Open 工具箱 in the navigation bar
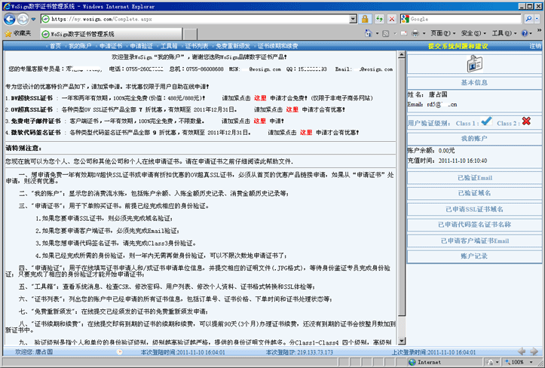545x368 pixels. pyautogui.click(x=170, y=46)
